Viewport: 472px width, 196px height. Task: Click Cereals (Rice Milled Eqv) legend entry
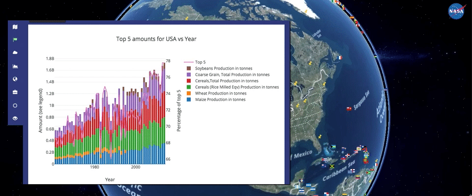pos(234,87)
